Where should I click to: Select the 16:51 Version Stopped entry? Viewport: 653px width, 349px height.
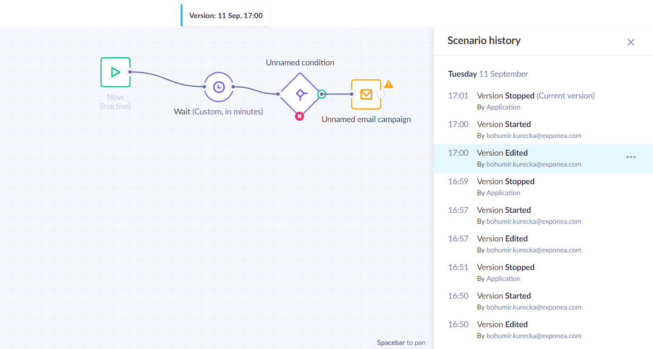pos(543,273)
